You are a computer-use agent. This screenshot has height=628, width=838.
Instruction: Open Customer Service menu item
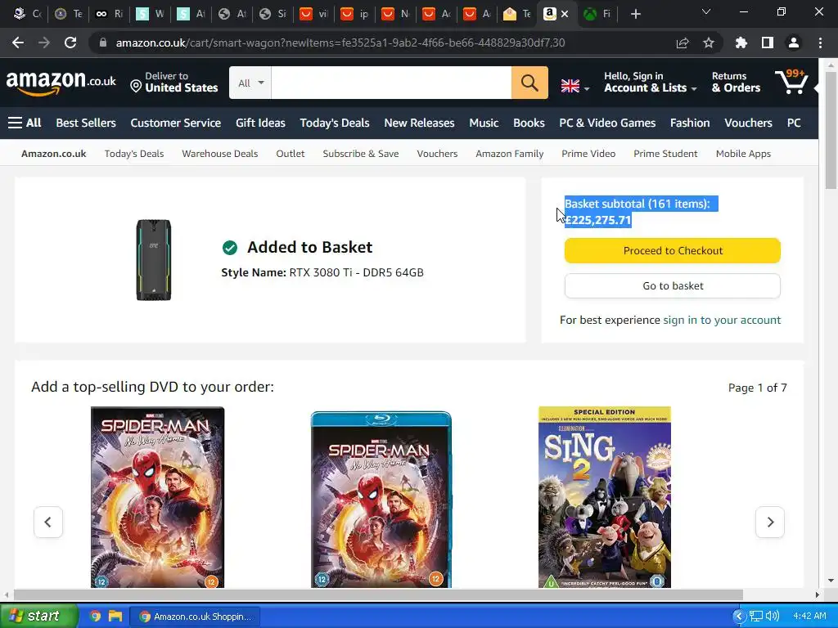(x=175, y=123)
